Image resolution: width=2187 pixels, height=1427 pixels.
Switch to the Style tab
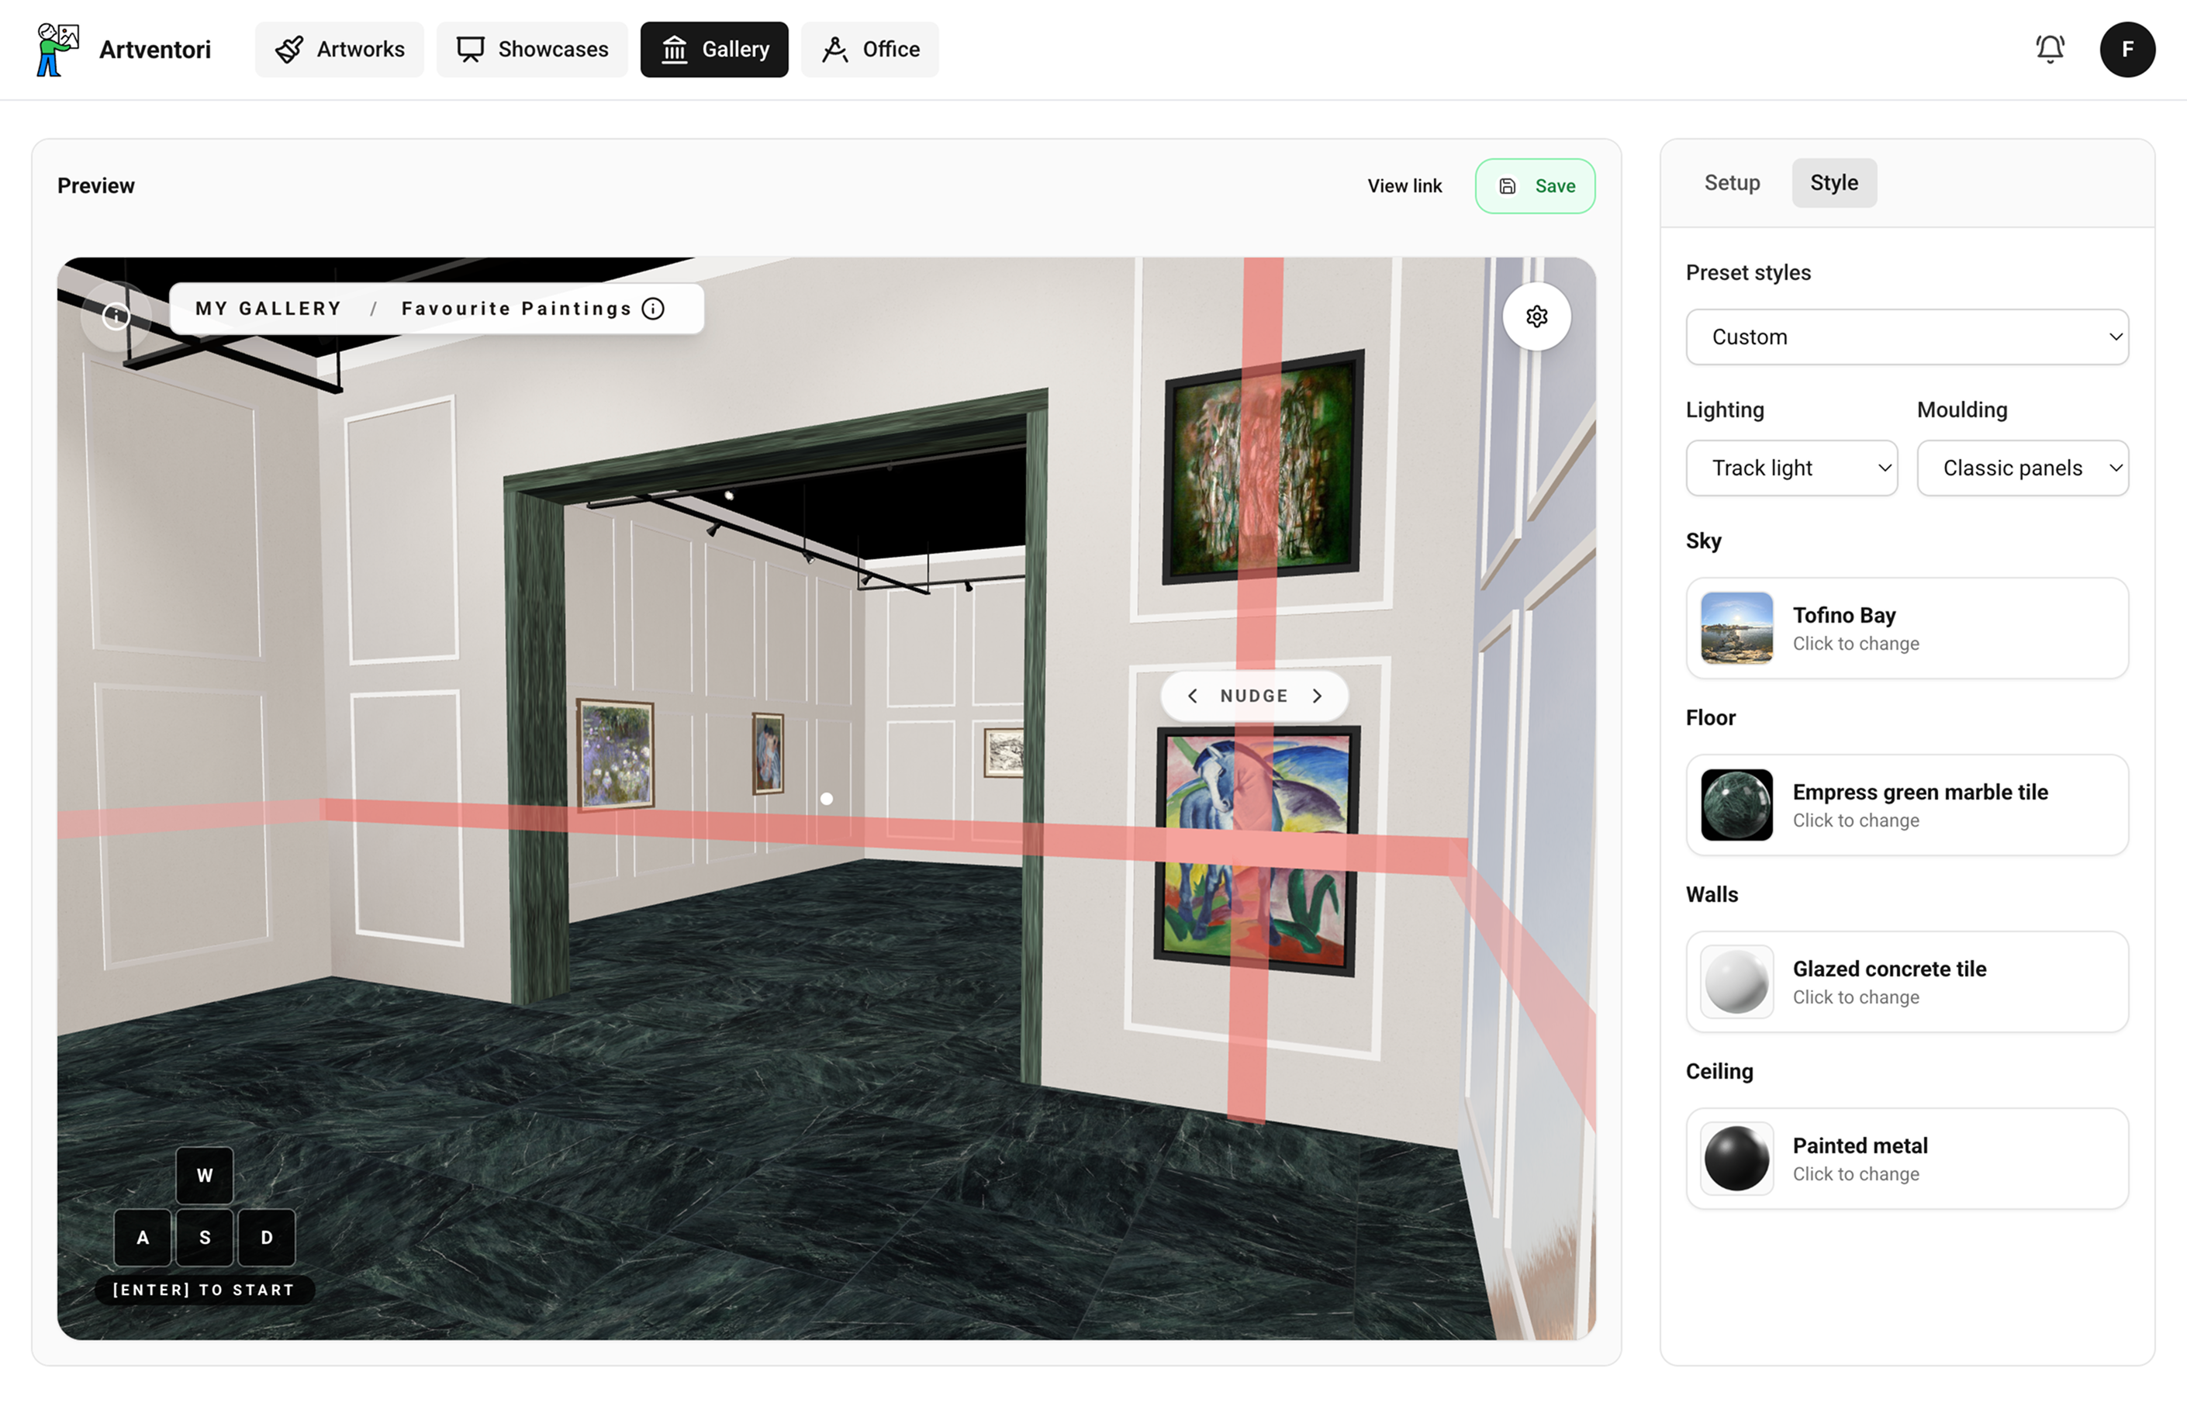click(1833, 182)
